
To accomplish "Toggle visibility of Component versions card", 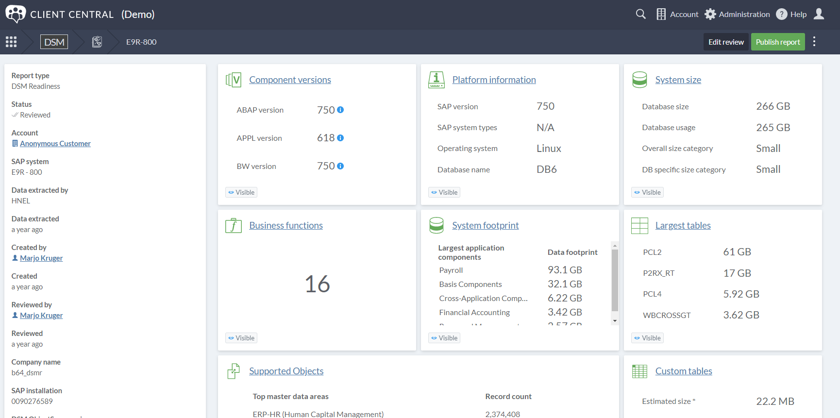I will click(241, 192).
